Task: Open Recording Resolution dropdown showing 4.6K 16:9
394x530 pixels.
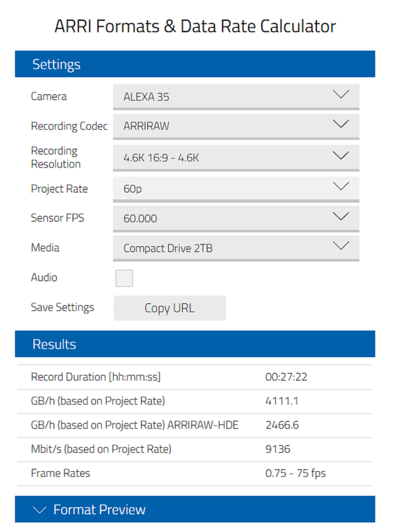Action: tap(236, 158)
